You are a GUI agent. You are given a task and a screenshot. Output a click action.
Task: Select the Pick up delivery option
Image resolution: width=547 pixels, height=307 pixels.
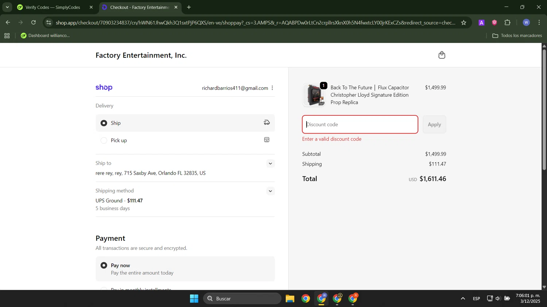coord(185,140)
